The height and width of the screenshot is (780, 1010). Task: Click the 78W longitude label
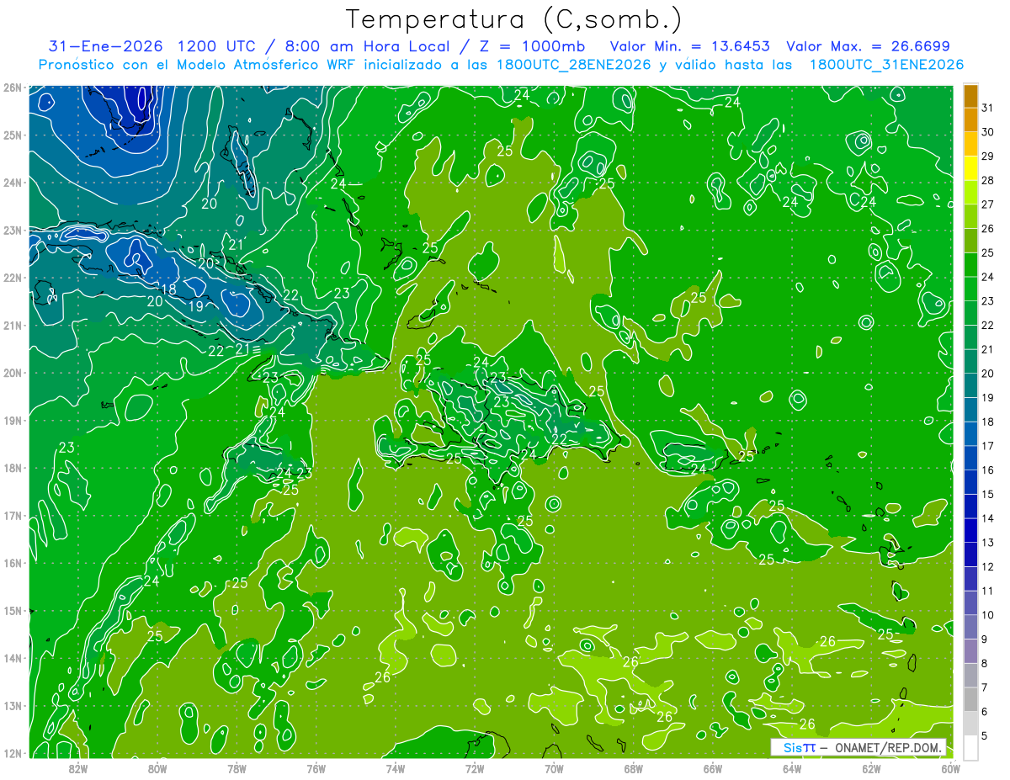click(x=237, y=768)
